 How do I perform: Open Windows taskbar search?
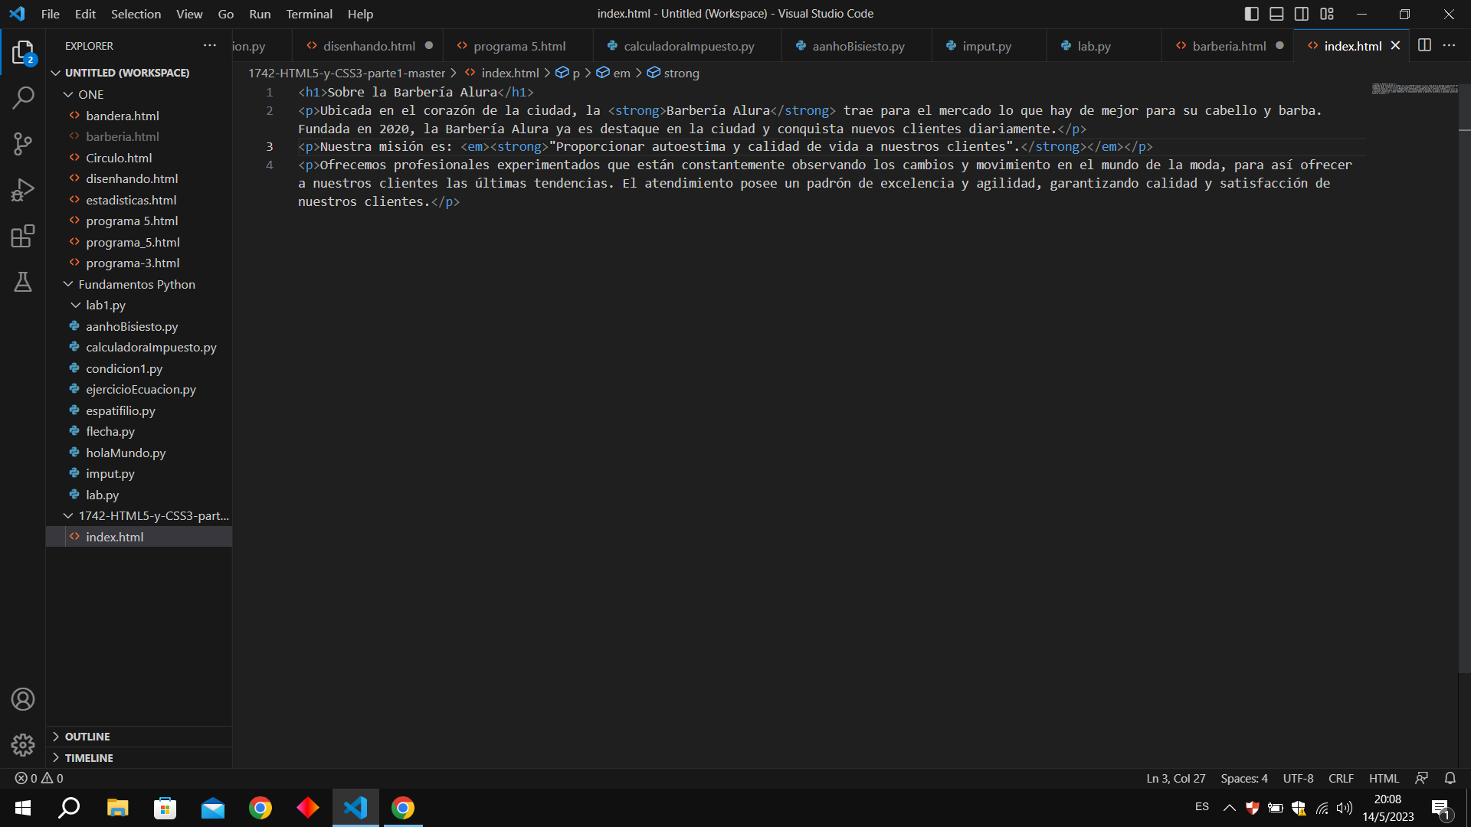point(70,808)
